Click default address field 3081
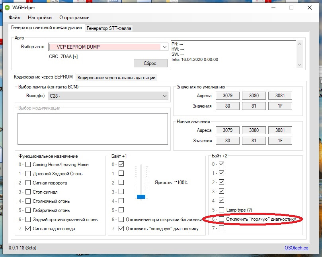 (x=280, y=96)
